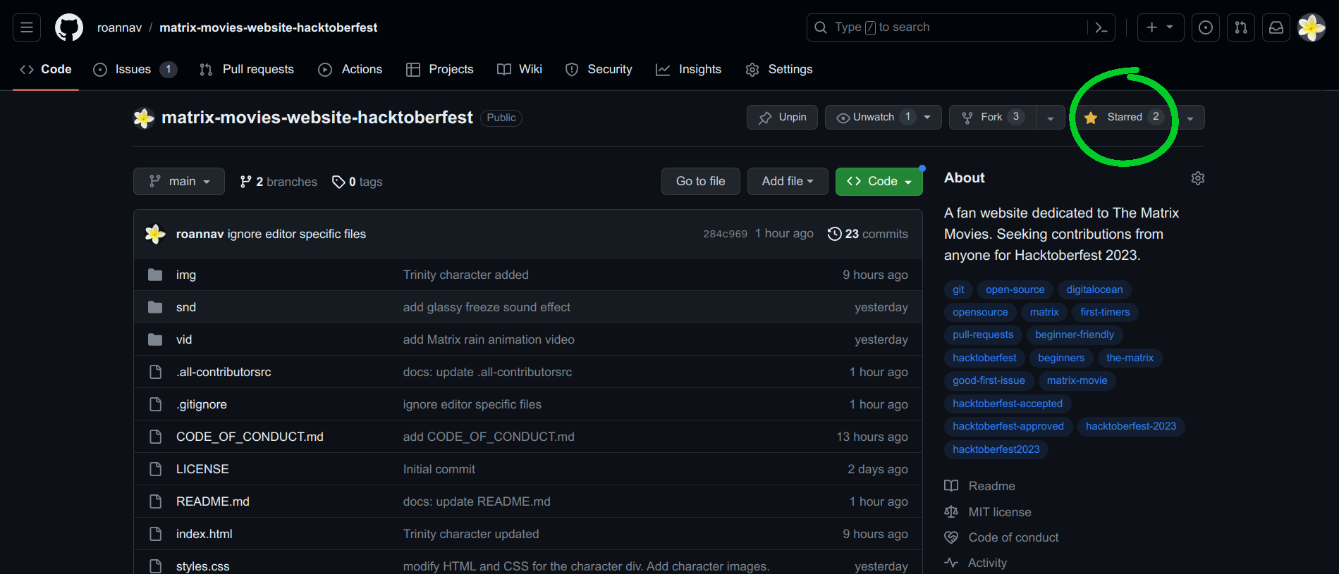
Task: Click the vid folder icon
Action: tap(155, 339)
